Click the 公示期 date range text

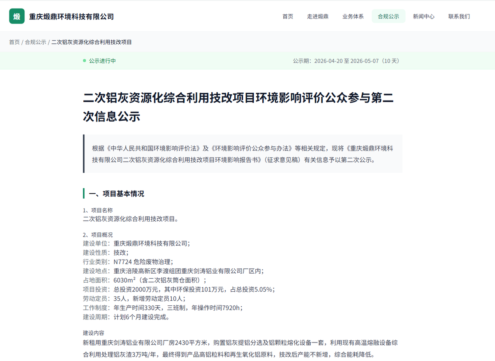[346, 61]
